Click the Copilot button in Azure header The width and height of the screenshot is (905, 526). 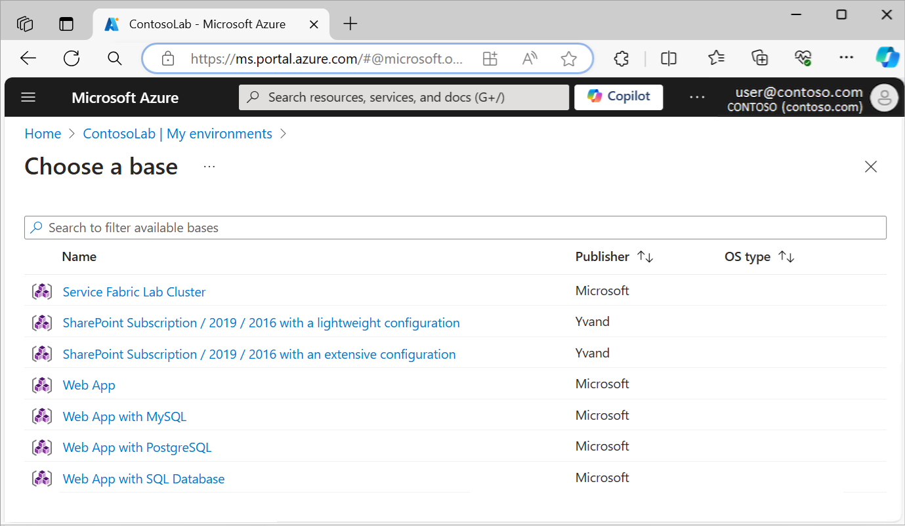(x=618, y=97)
